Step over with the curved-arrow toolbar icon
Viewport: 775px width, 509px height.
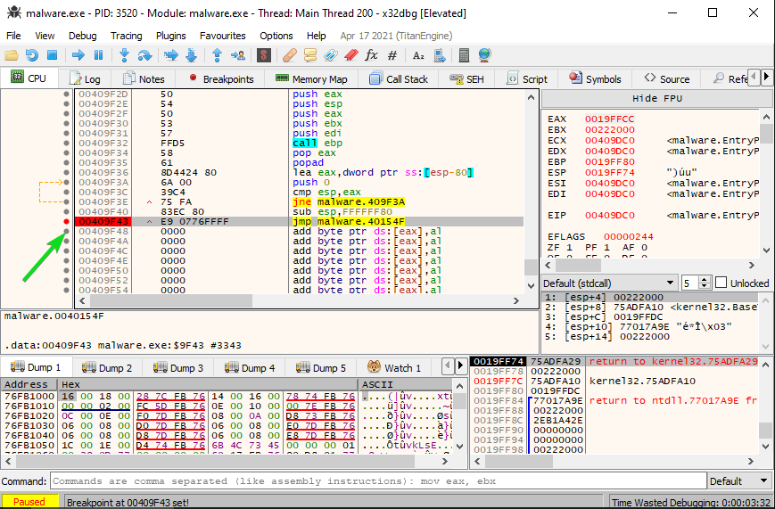point(144,55)
